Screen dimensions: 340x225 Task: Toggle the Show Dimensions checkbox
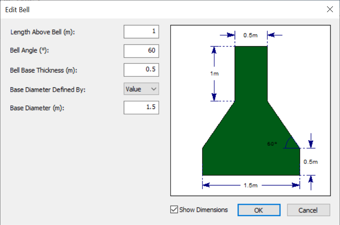tap(174, 210)
